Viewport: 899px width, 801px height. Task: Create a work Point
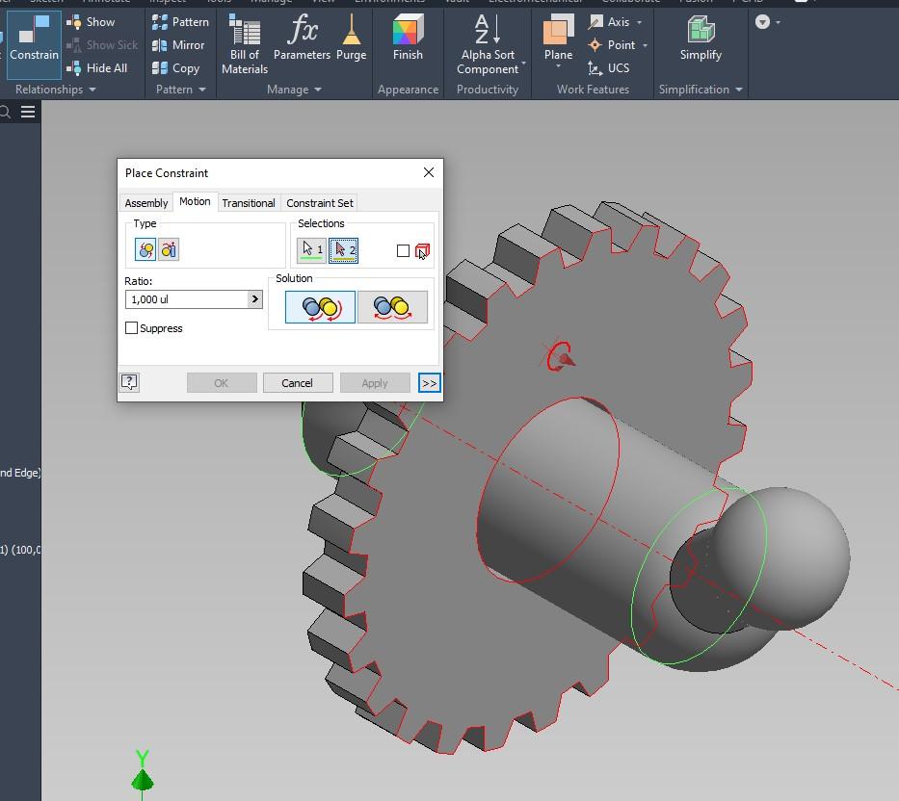611,44
